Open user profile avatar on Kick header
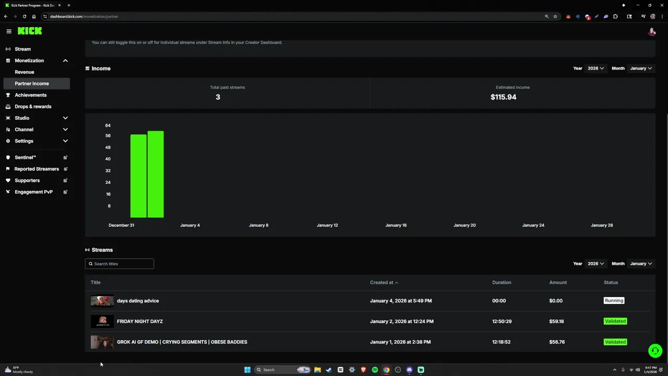This screenshot has width=668, height=376. point(652,32)
